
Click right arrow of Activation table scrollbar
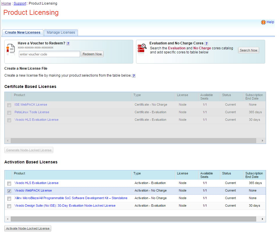tap(262, 219)
